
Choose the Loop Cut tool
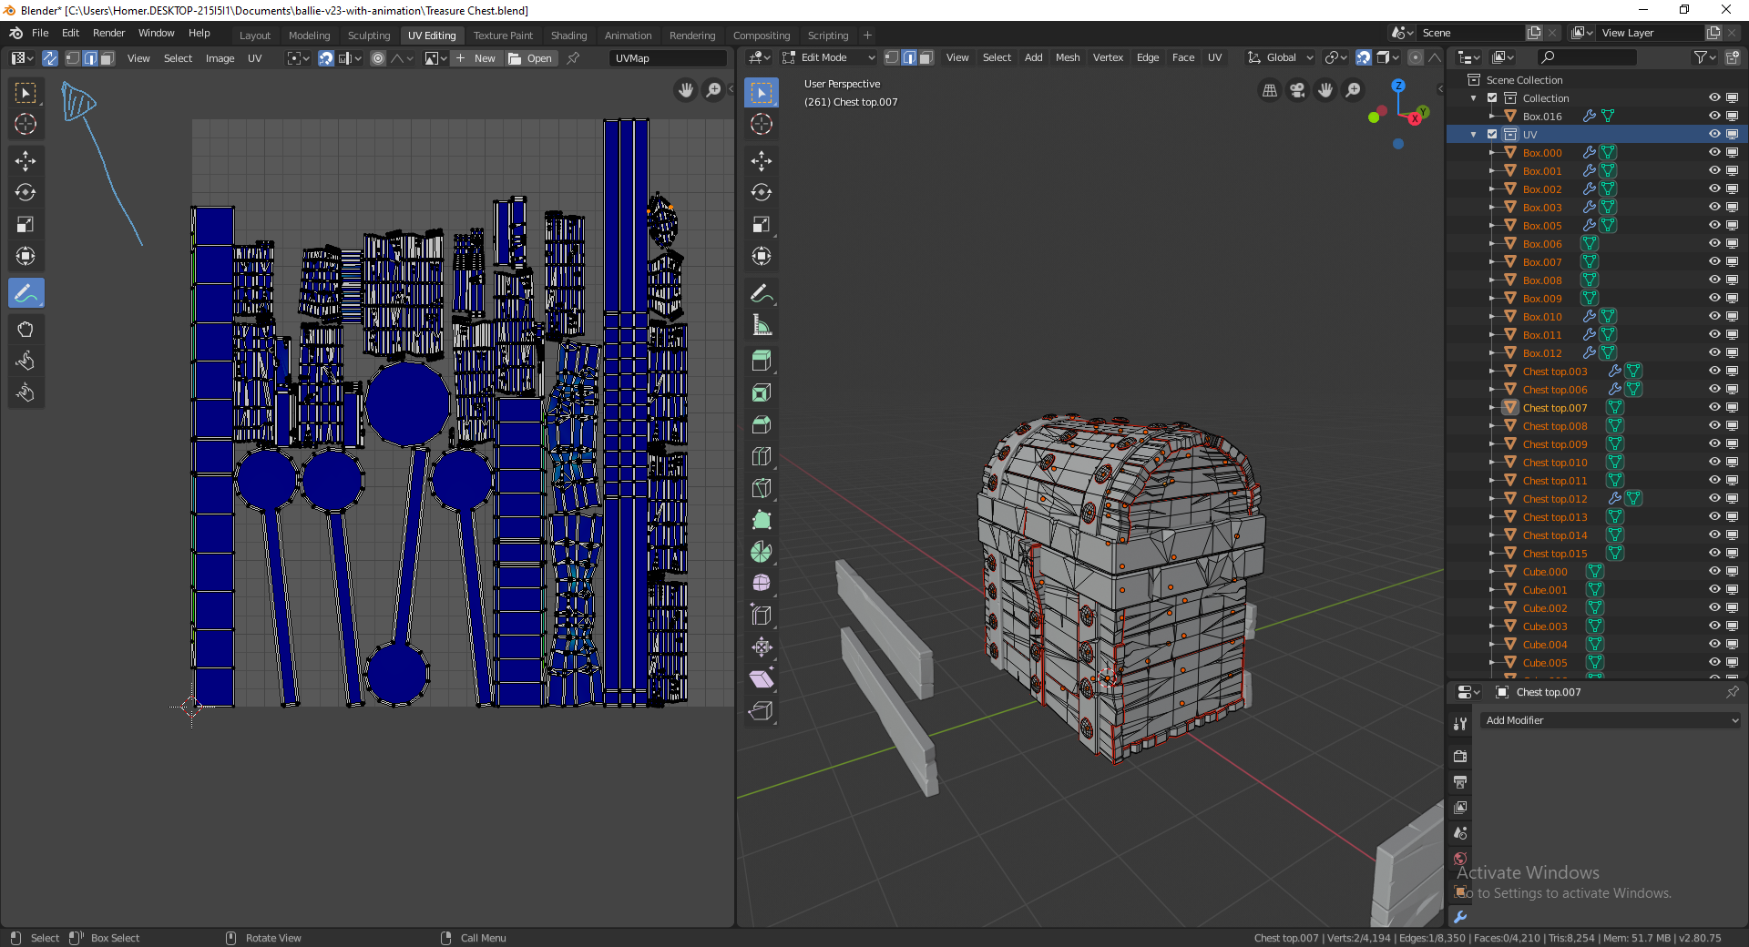[762, 456]
